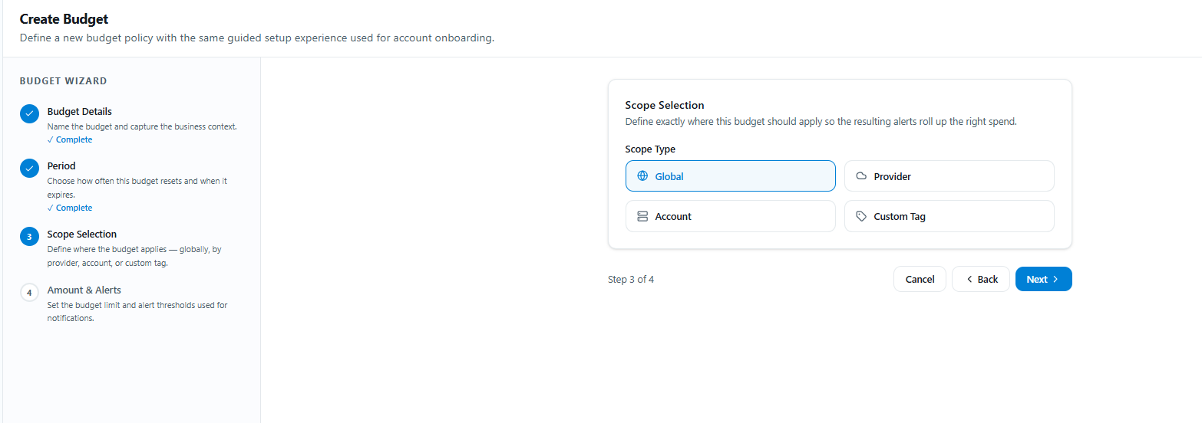Go to the Amount & Alerts step
1202x423 pixels.
(x=84, y=290)
